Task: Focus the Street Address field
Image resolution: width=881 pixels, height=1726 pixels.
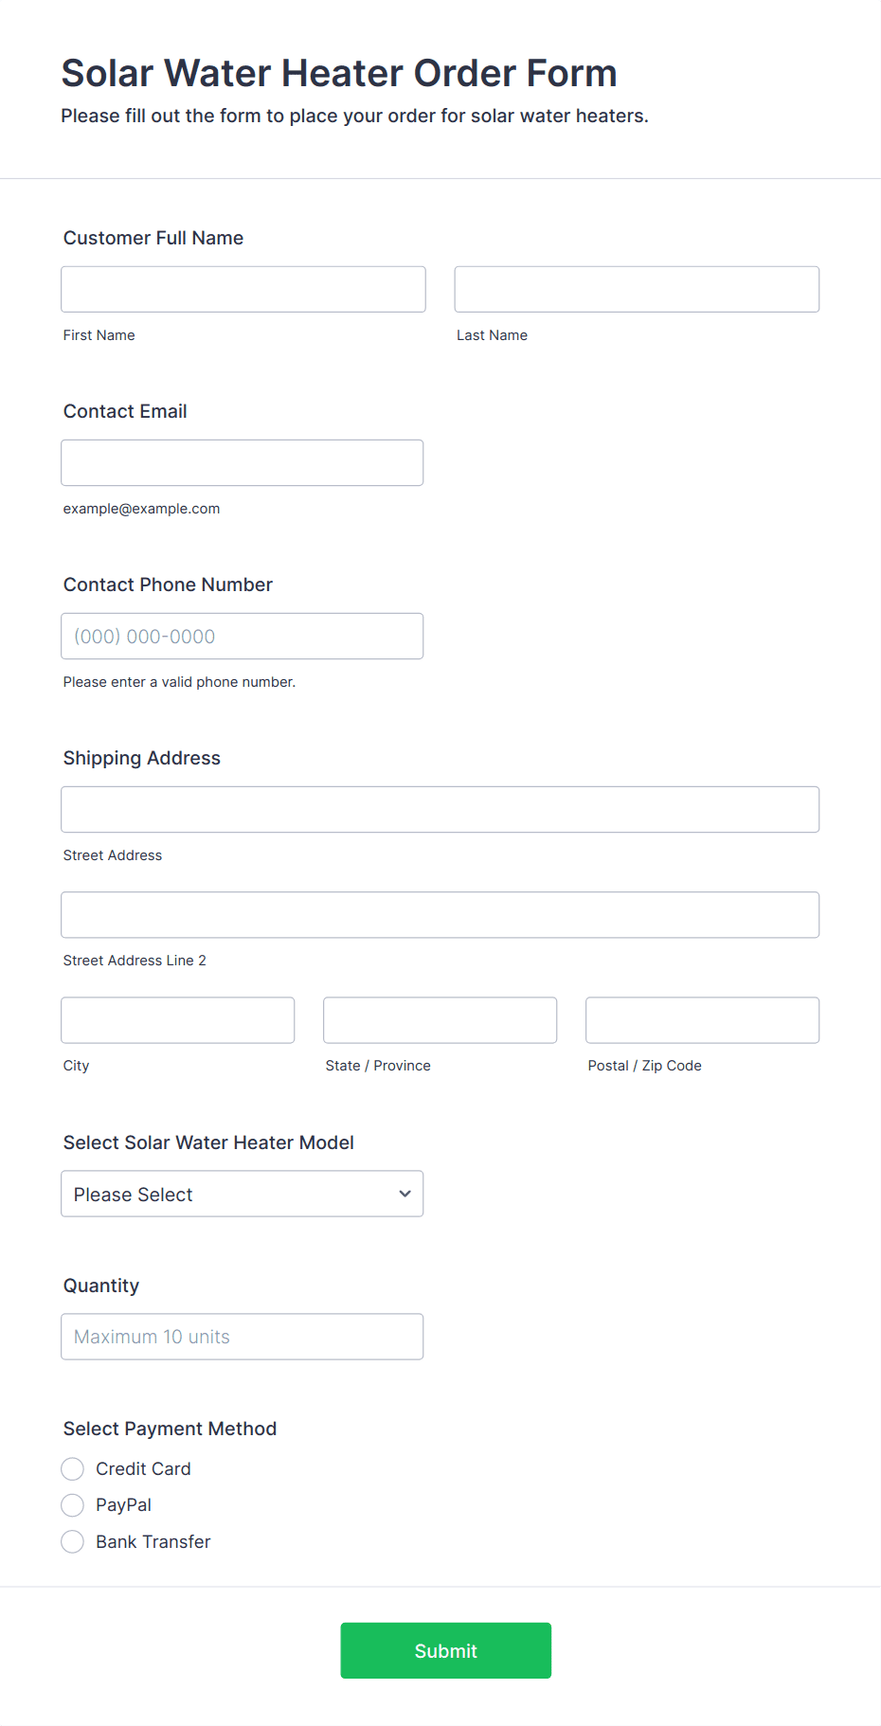Action: click(440, 809)
